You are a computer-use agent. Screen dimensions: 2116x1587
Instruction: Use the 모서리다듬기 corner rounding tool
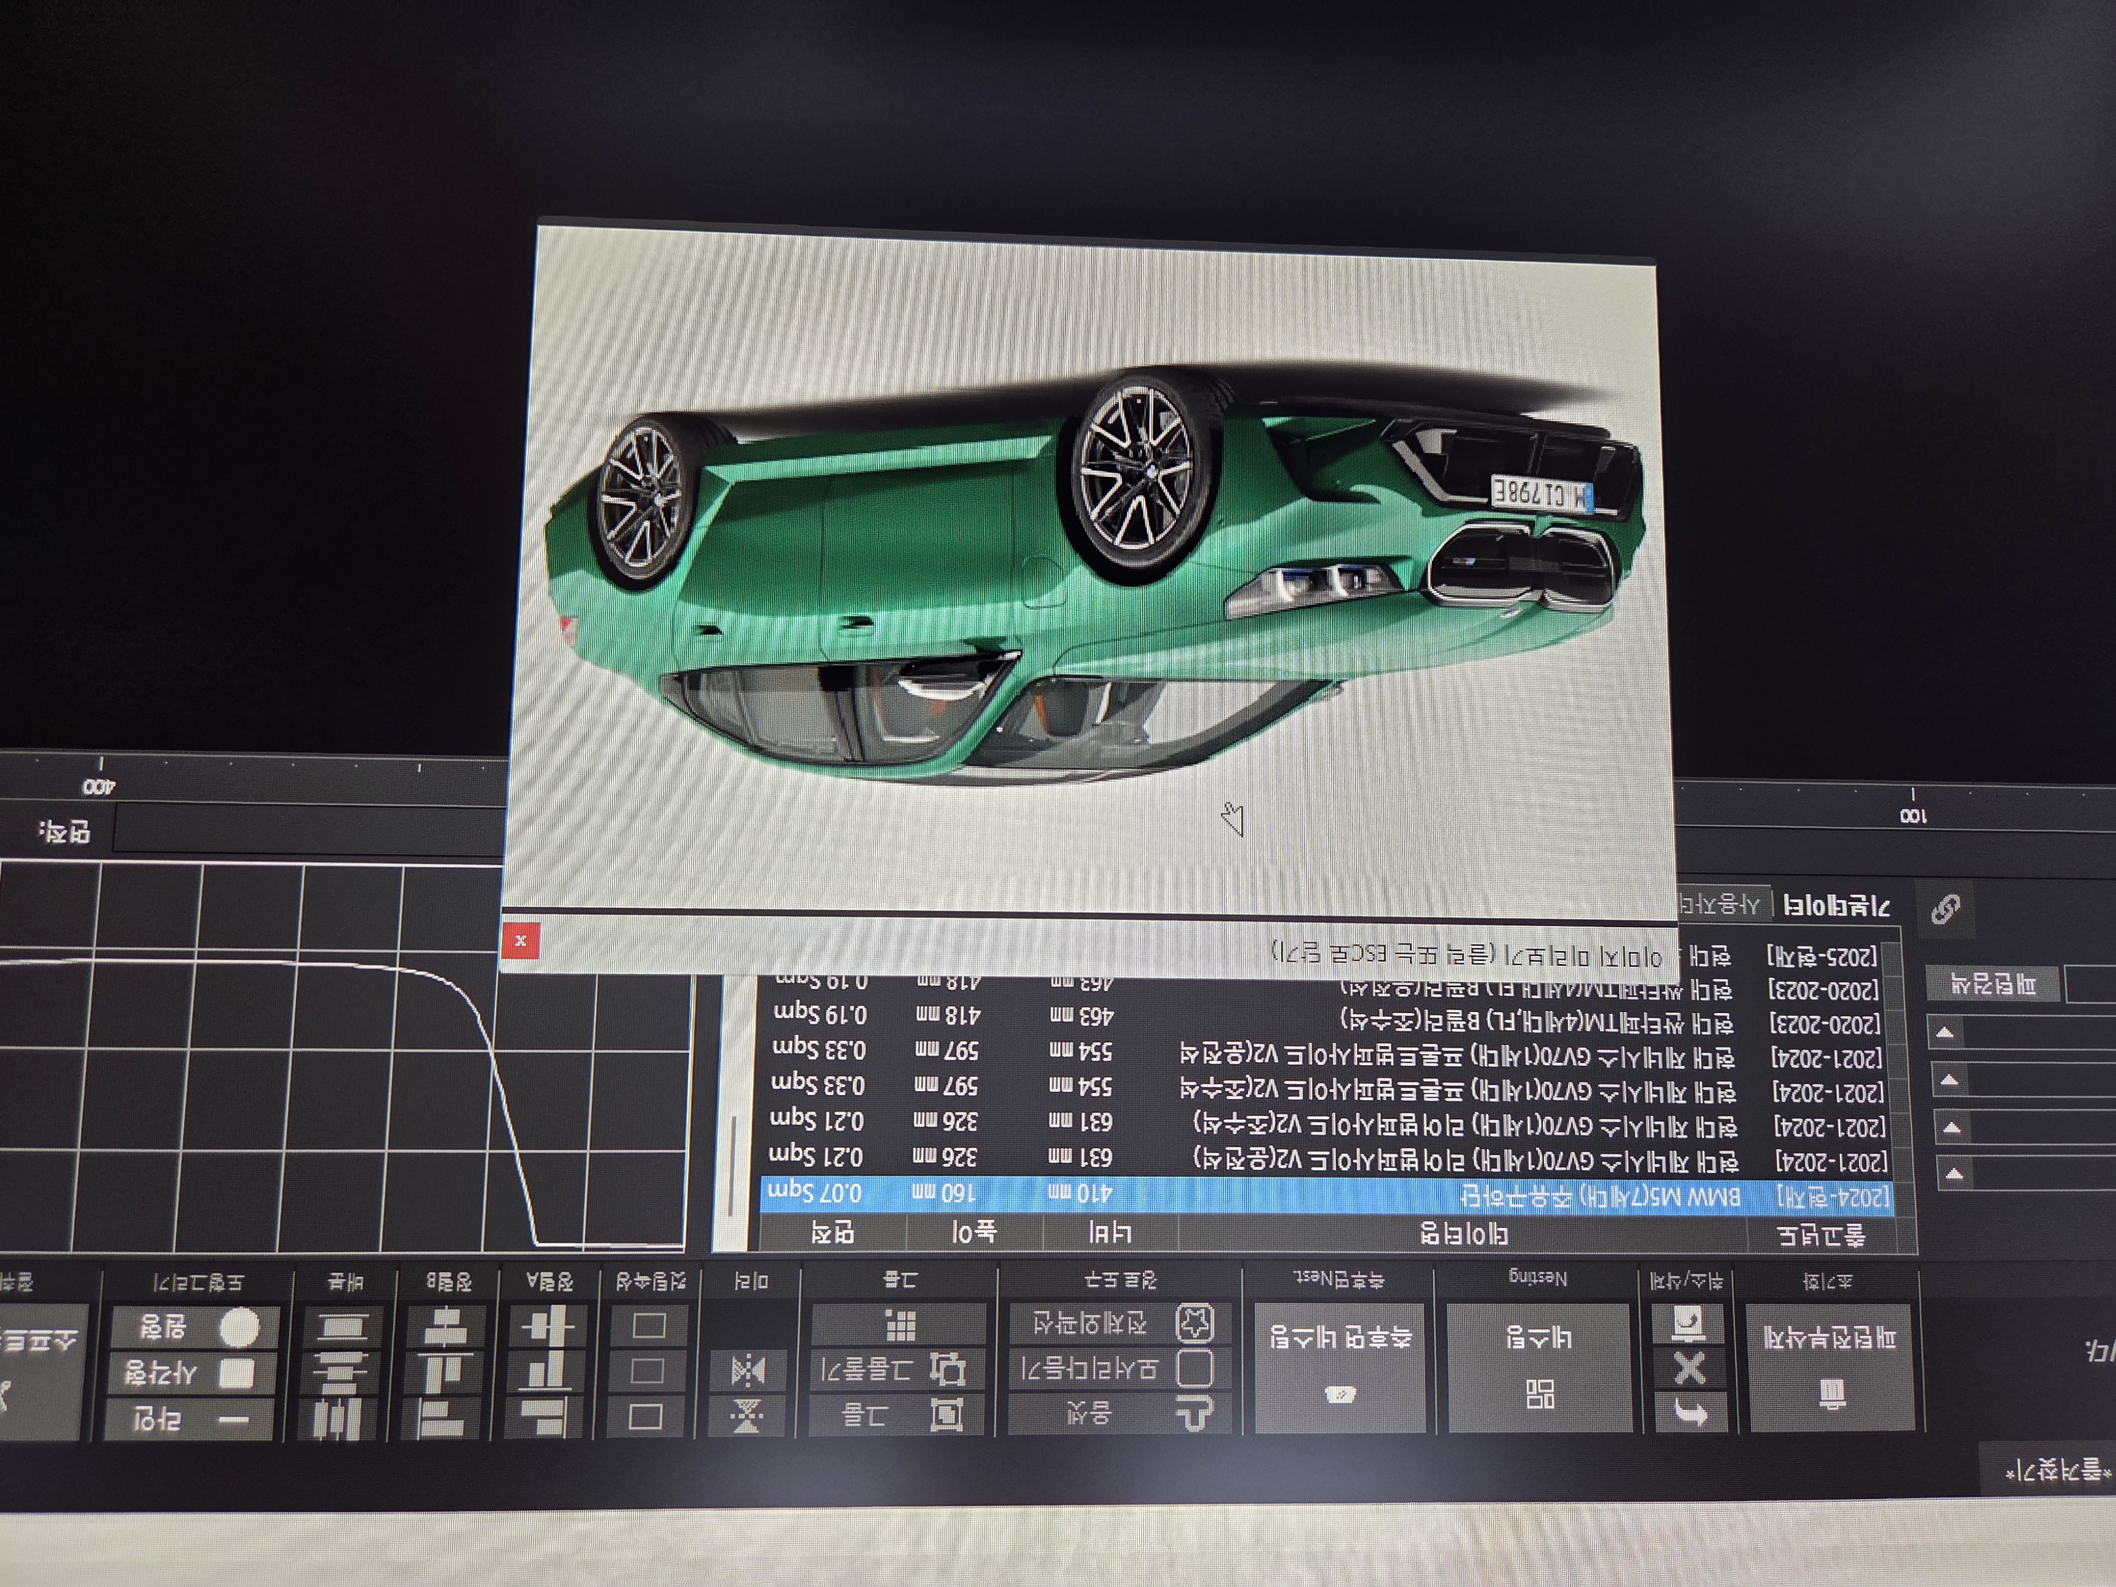coord(1119,1368)
